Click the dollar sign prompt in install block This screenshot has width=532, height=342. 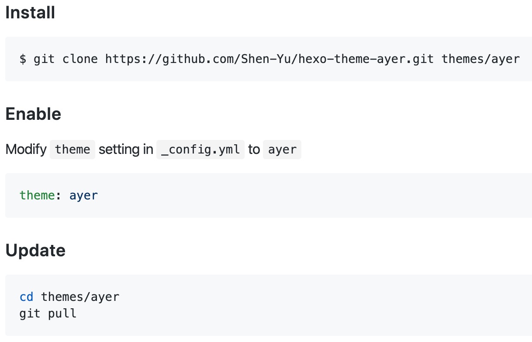pos(23,59)
